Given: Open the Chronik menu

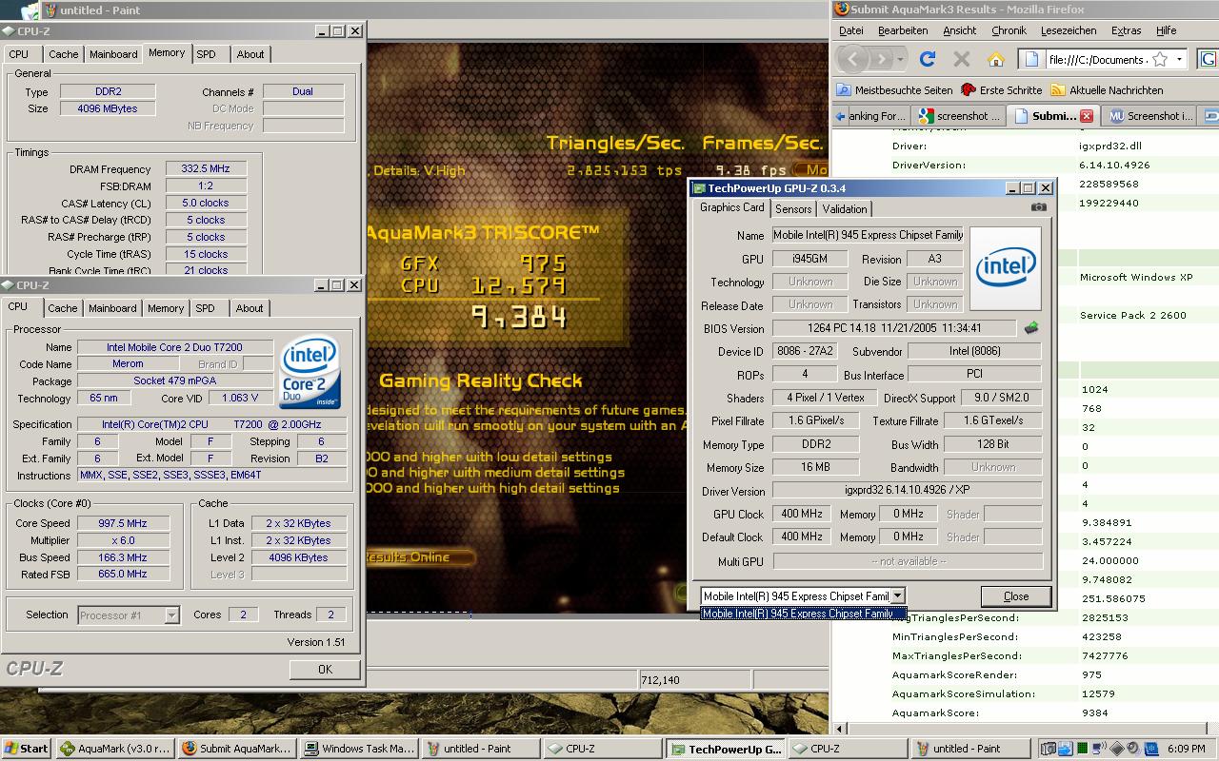Looking at the screenshot, I should tap(1009, 30).
